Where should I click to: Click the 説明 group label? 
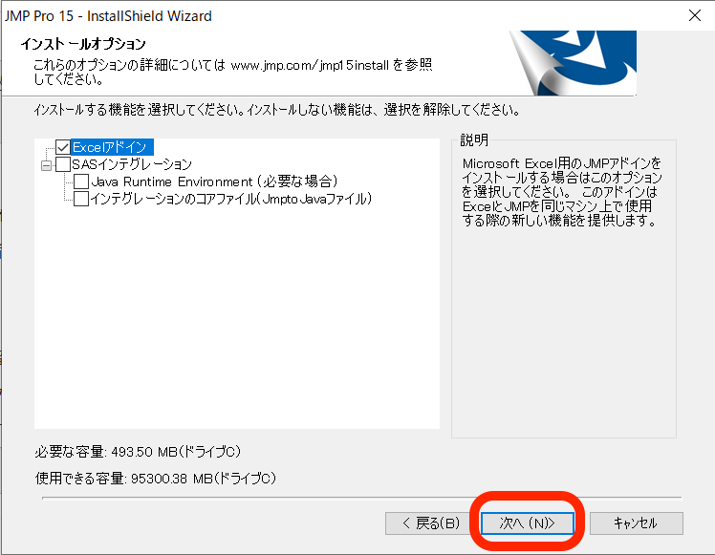coord(474,139)
